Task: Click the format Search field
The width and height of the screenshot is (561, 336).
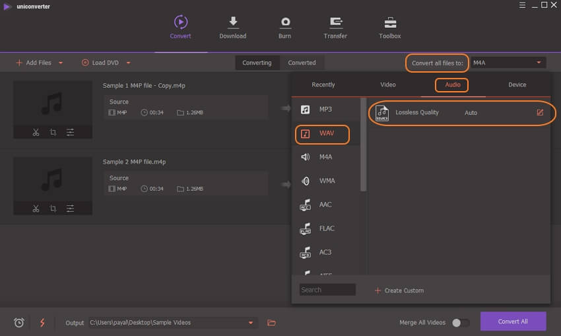Action: 327,290
